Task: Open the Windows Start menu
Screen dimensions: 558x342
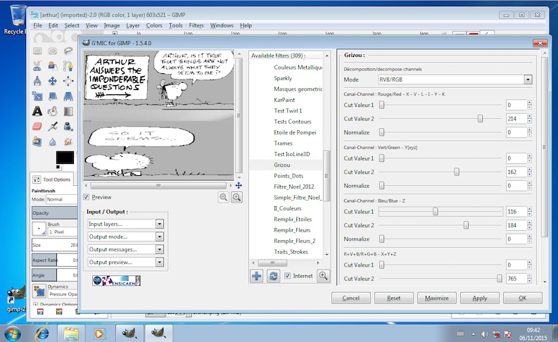Action: coord(13,334)
